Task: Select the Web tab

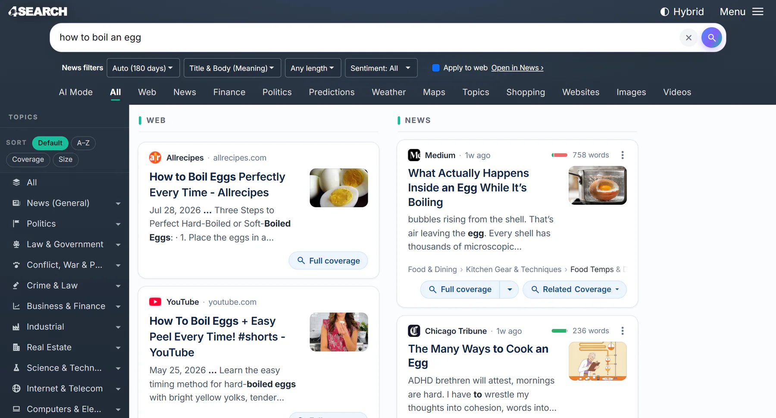Action: tap(147, 92)
